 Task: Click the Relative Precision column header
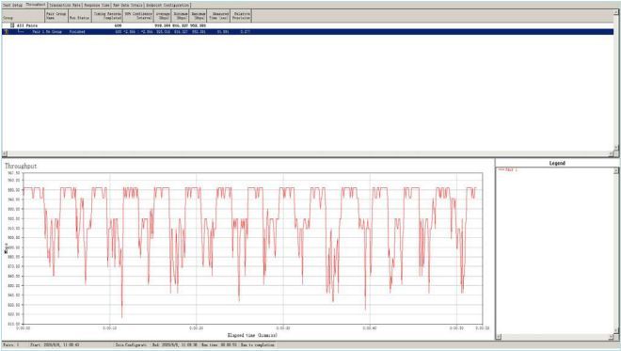coord(241,16)
